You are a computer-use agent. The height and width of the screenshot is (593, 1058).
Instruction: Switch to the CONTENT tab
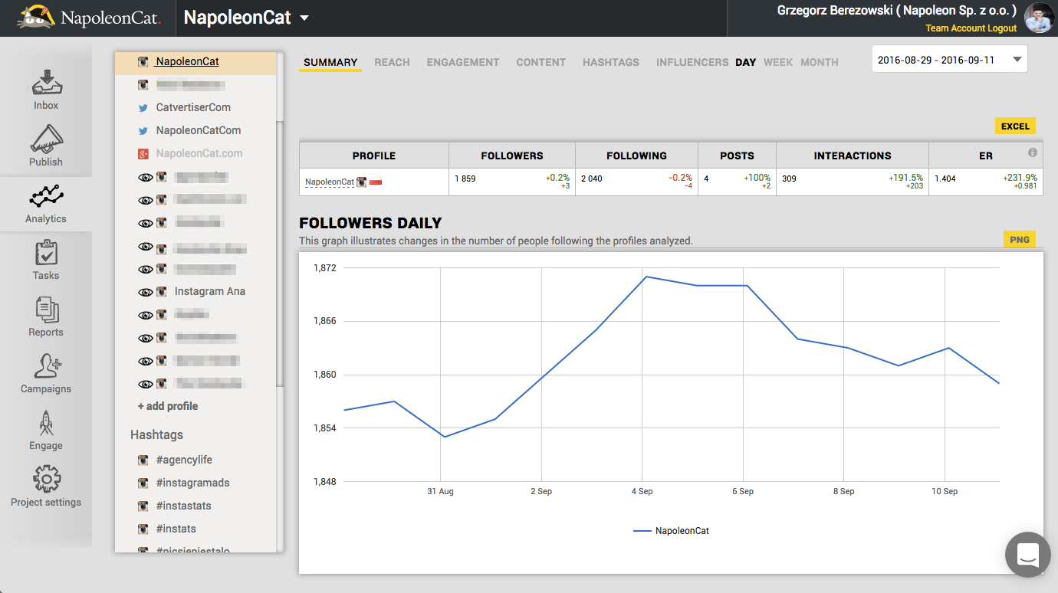point(541,62)
